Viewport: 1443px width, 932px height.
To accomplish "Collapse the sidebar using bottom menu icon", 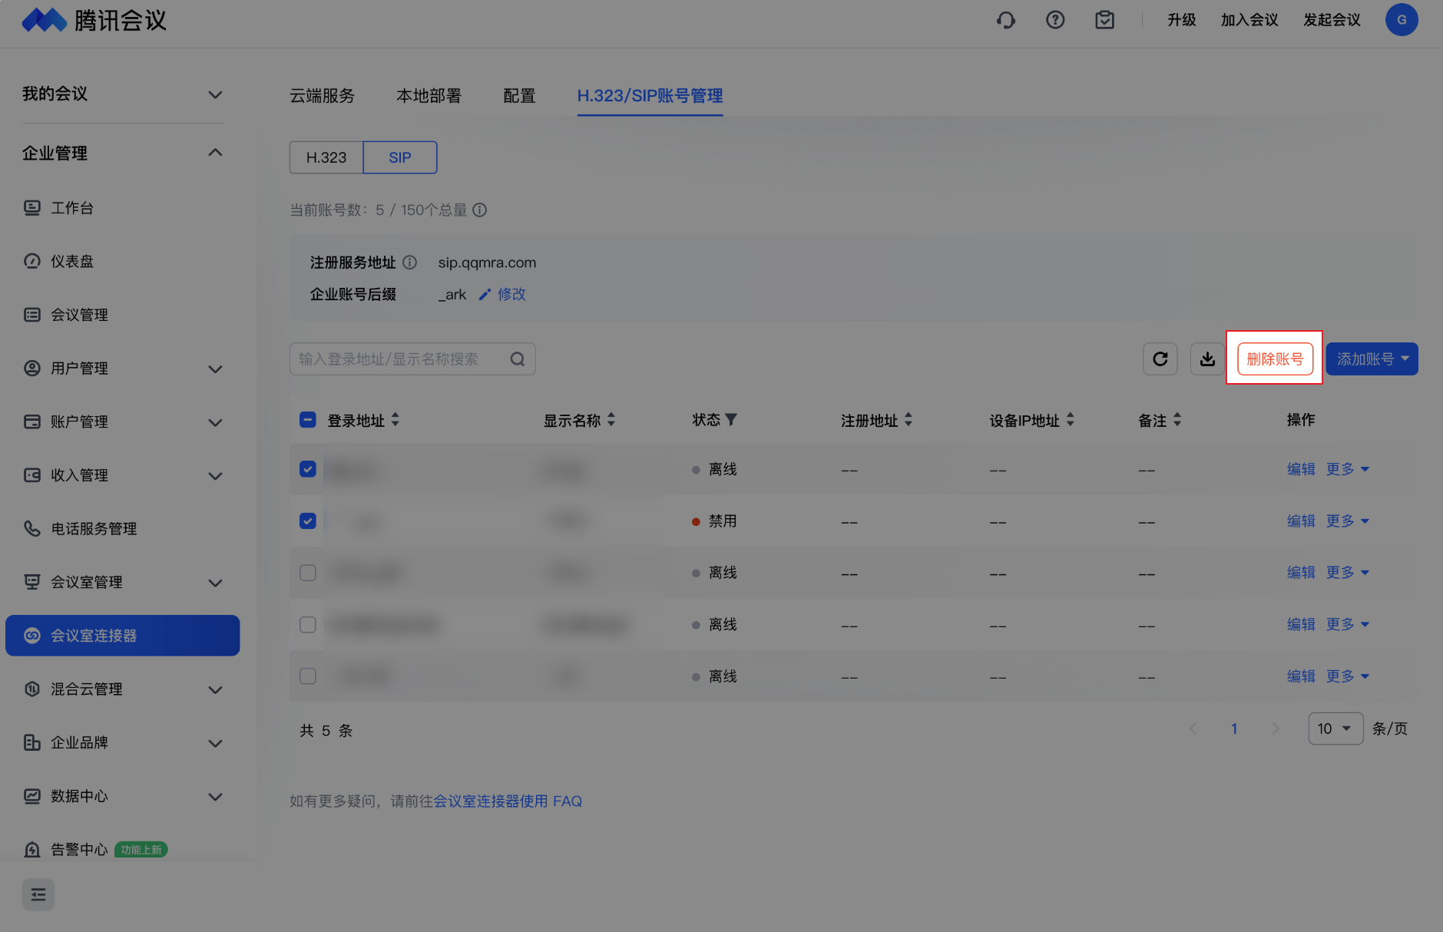I will pos(38,894).
